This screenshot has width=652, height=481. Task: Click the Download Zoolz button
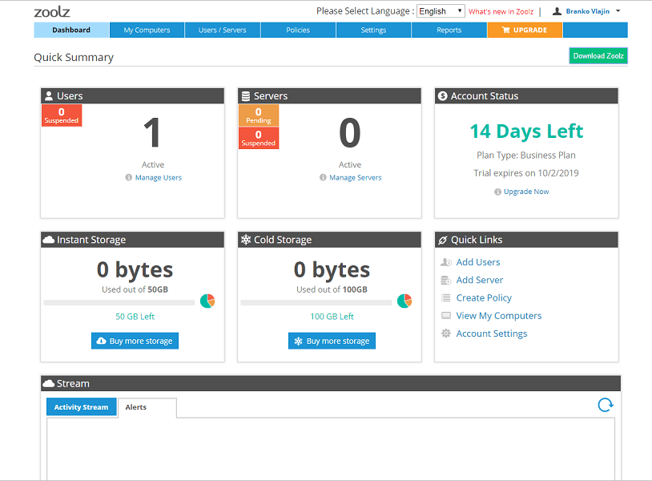tap(598, 56)
